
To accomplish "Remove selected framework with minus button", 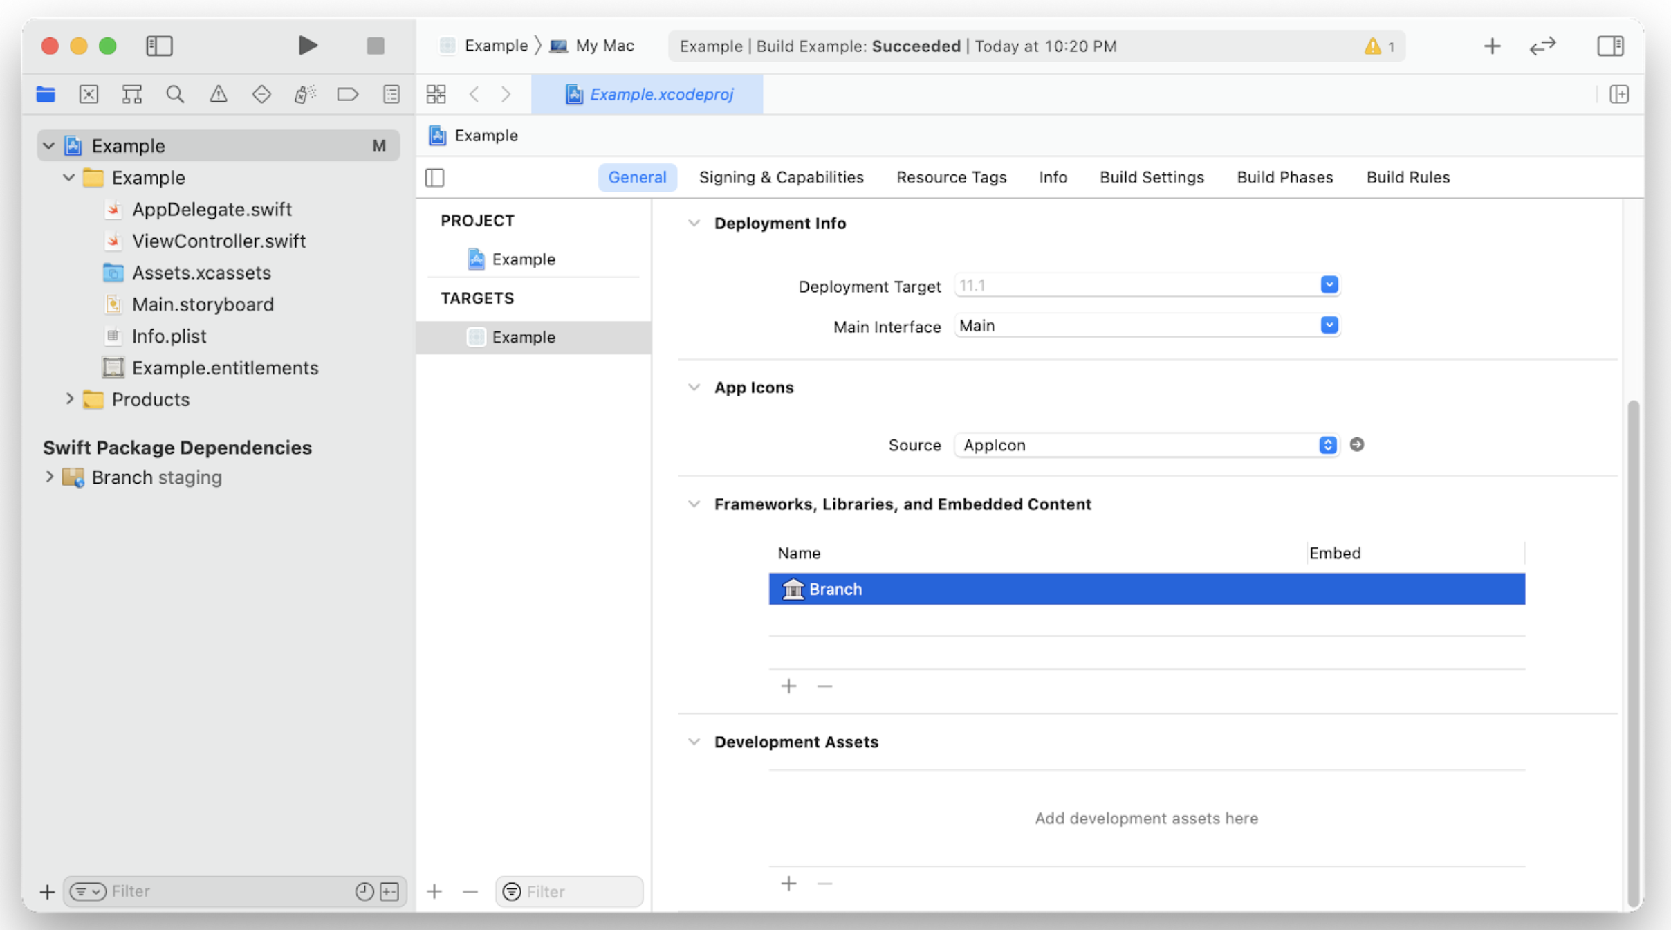I will tap(824, 686).
